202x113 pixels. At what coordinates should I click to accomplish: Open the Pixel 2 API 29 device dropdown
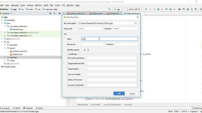pyautogui.click(x=134, y=9)
